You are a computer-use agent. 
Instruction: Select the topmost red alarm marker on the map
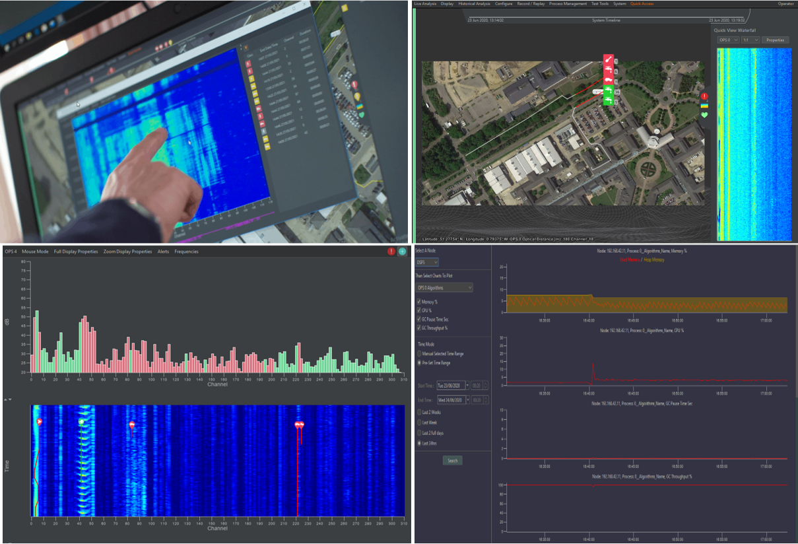click(608, 60)
